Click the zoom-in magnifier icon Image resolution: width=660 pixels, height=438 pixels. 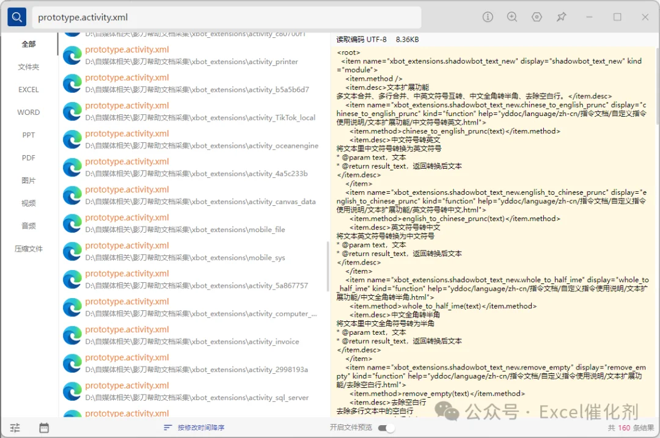512,17
